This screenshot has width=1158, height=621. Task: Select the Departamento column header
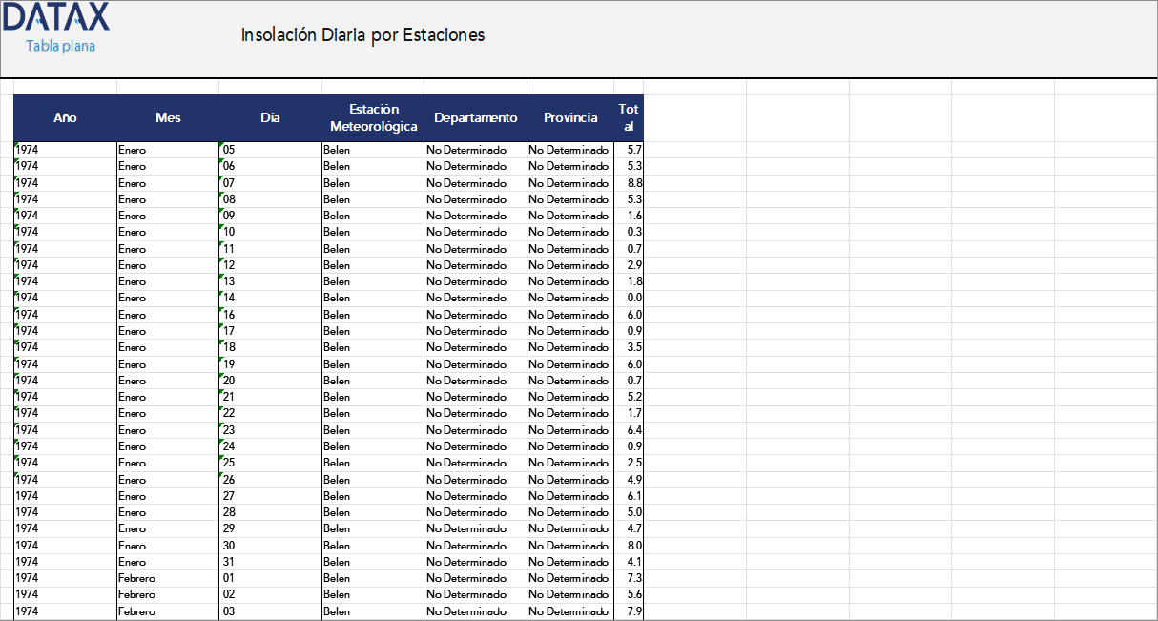click(474, 117)
